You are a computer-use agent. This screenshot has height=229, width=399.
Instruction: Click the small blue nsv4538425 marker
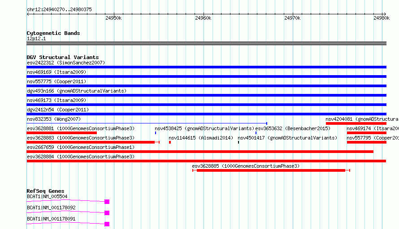click(156, 133)
